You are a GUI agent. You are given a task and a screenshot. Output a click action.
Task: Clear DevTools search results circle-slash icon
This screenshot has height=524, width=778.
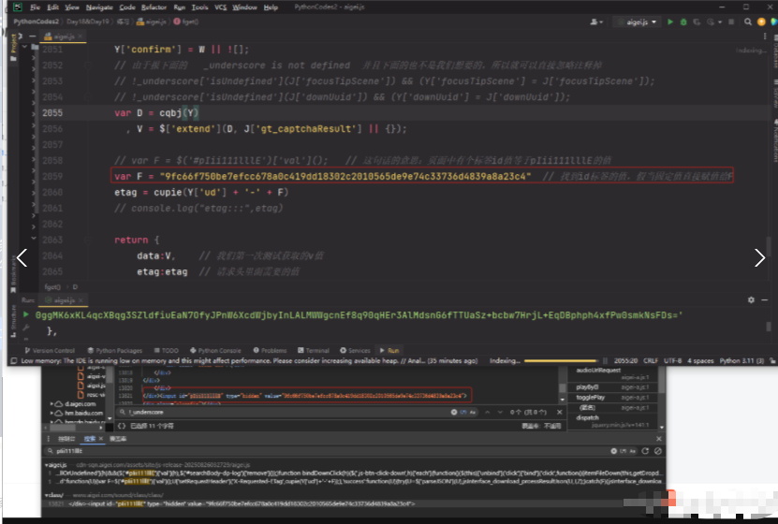pyautogui.click(x=658, y=451)
